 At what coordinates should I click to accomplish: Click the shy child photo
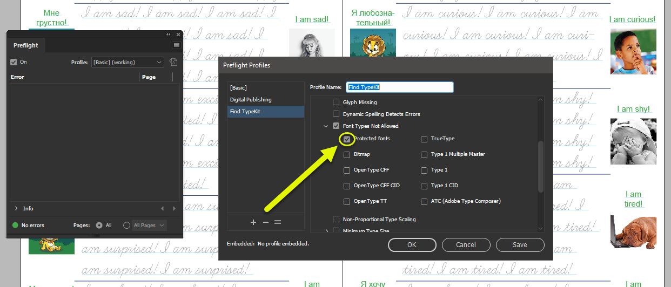(x=633, y=141)
